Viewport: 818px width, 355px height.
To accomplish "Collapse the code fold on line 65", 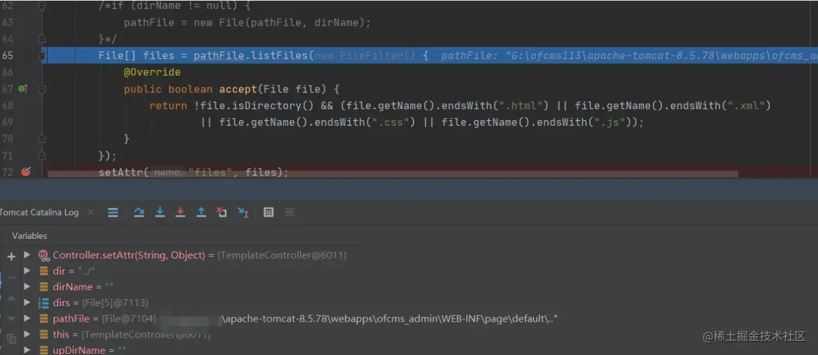I will coord(42,56).
